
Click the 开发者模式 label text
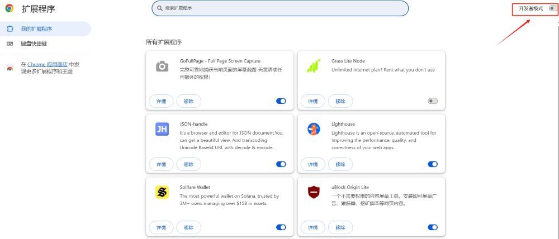pos(531,8)
